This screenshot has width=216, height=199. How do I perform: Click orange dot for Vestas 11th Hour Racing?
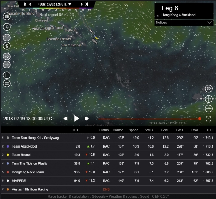8,189
